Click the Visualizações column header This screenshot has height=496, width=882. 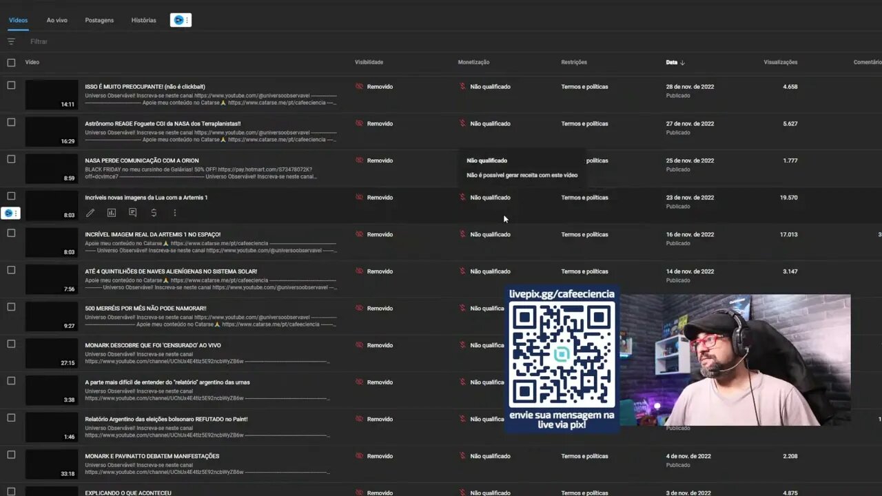click(x=781, y=62)
